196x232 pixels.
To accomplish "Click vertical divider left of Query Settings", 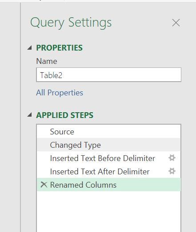I will pyautogui.click(x=20, y=117).
